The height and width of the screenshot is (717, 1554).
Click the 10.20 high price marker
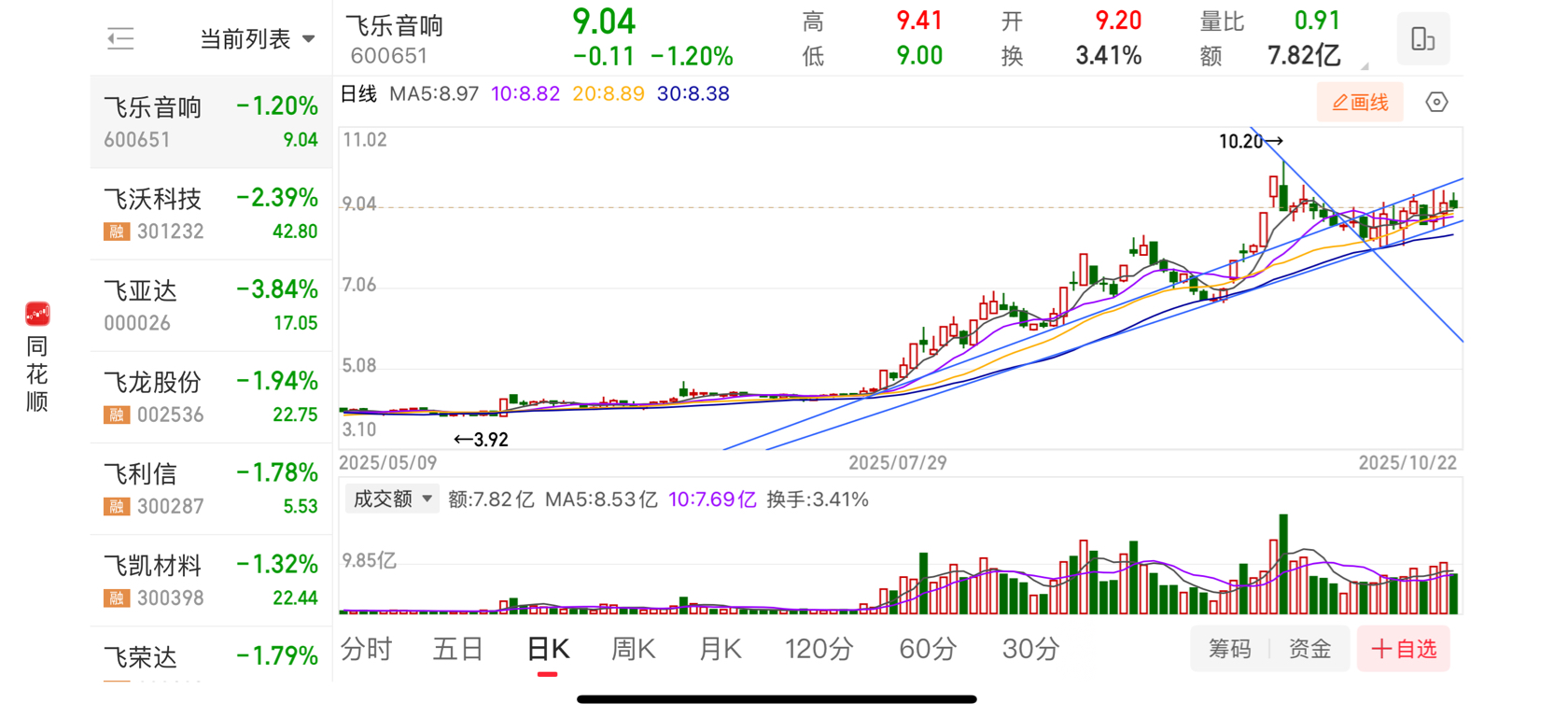pos(1251,141)
